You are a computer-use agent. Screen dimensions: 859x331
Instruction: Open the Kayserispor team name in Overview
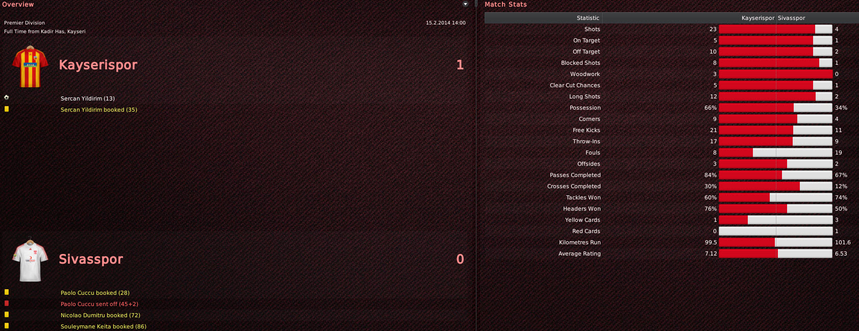click(98, 65)
